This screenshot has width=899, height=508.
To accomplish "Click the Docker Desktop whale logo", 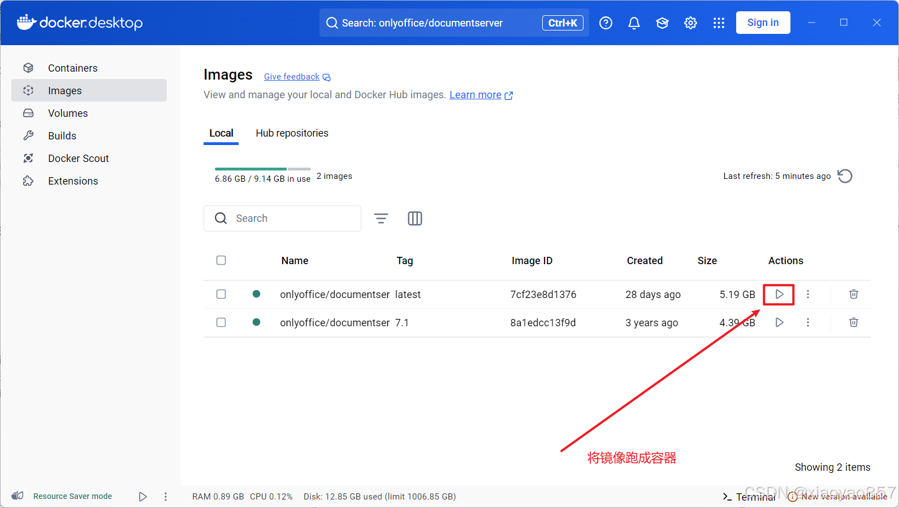I will coord(27,22).
